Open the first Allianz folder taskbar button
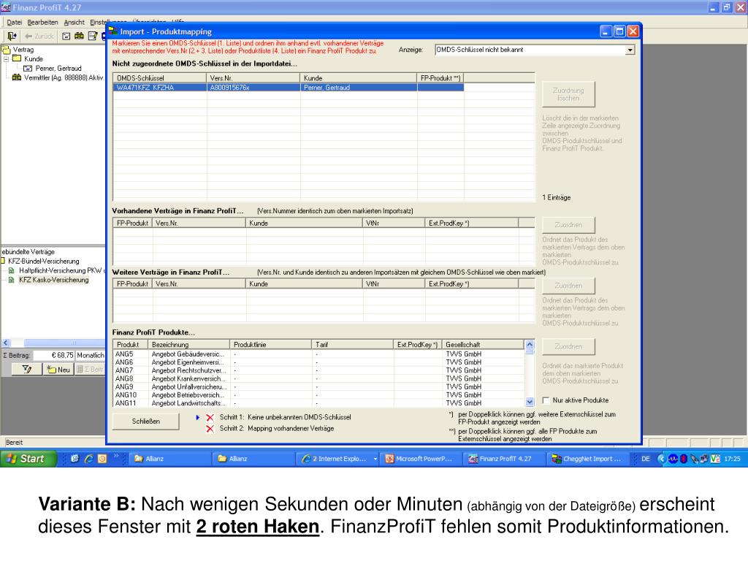This screenshot has width=748, height=561. pos(169,459)
